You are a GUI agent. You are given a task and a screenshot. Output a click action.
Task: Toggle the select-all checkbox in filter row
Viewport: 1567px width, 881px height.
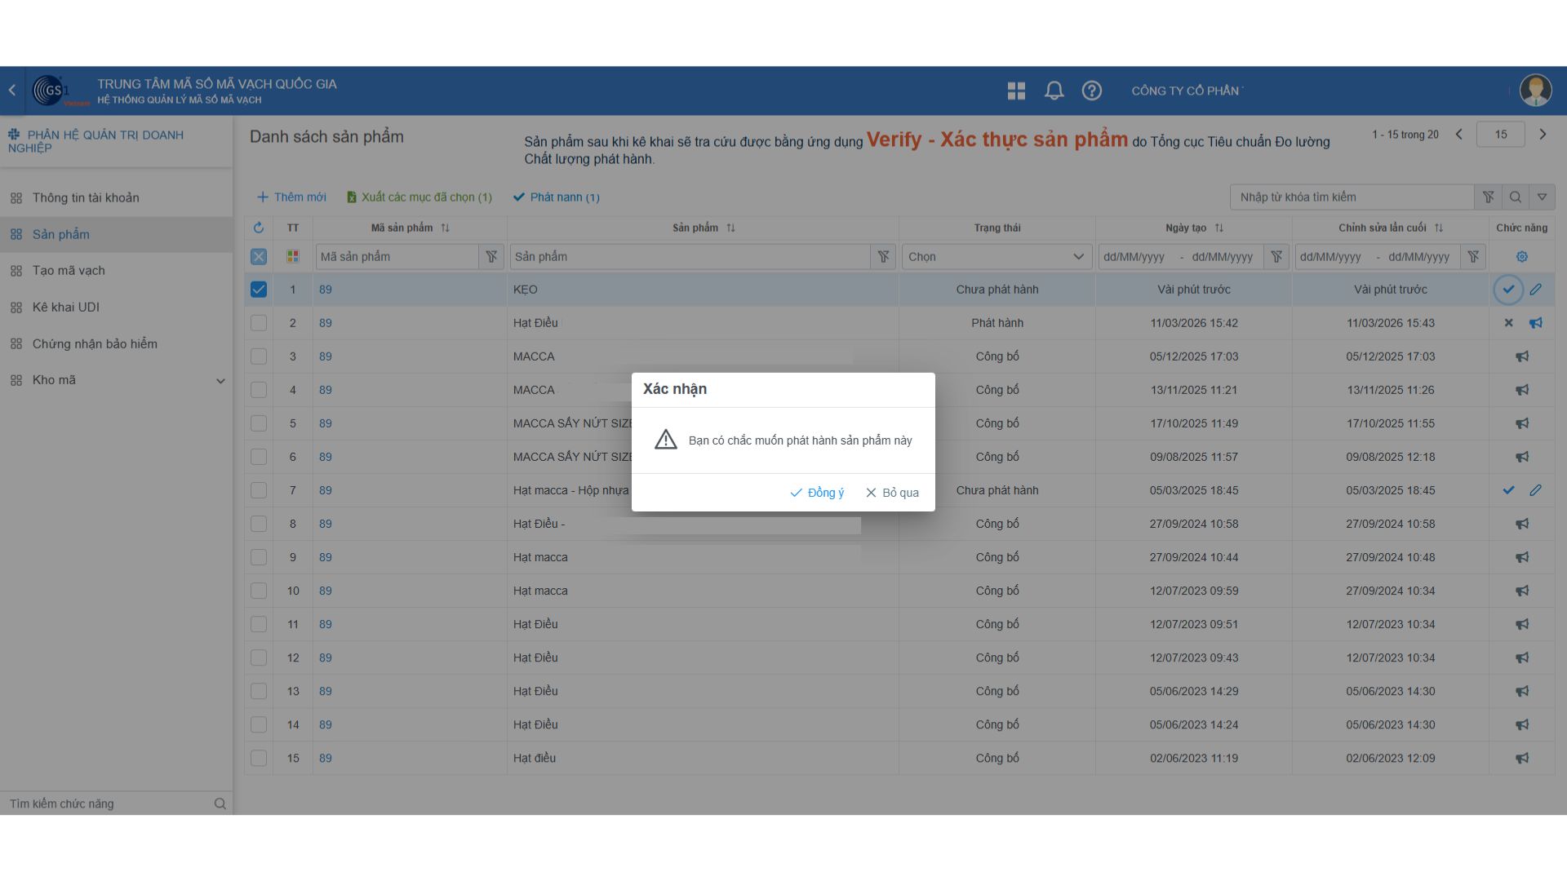[x=259, y=257]
